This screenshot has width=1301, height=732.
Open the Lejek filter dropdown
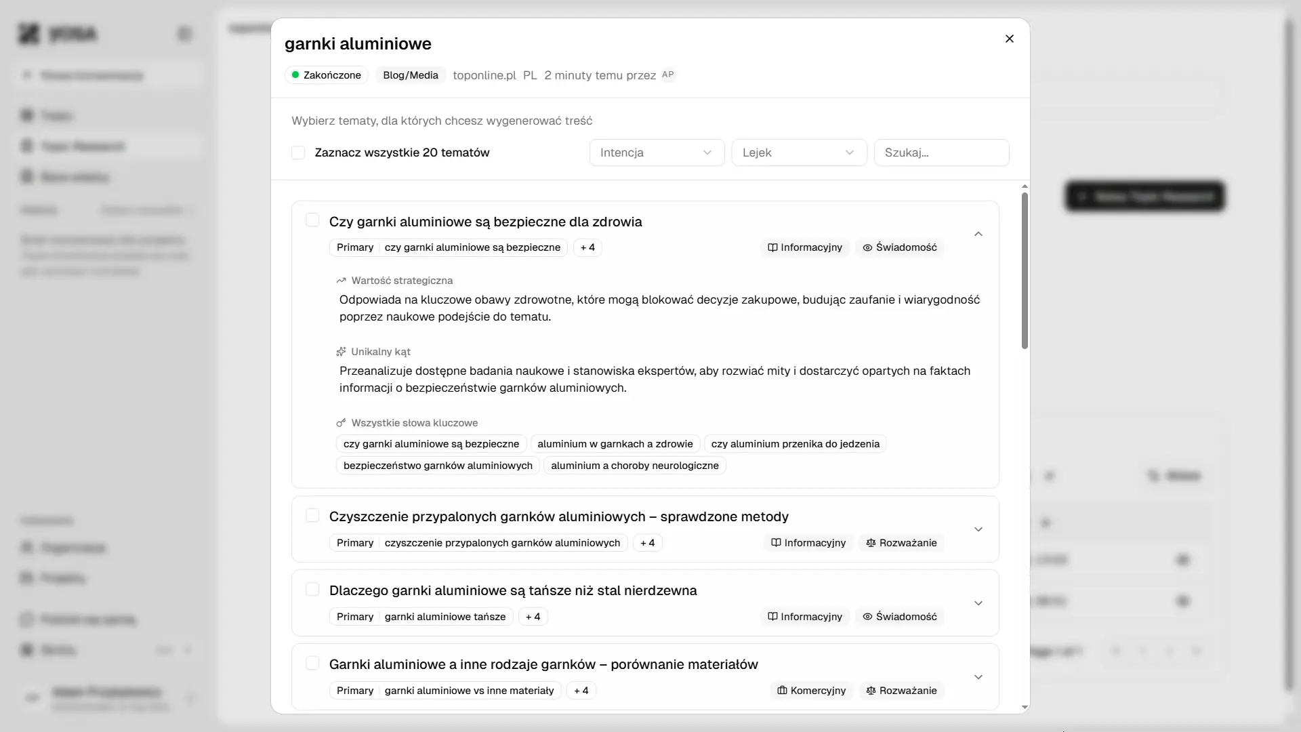tap(798, 152)
